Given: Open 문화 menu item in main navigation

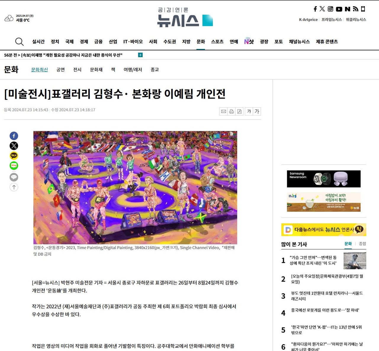Looking at the screenshot, I should click(x=201, y=42).
